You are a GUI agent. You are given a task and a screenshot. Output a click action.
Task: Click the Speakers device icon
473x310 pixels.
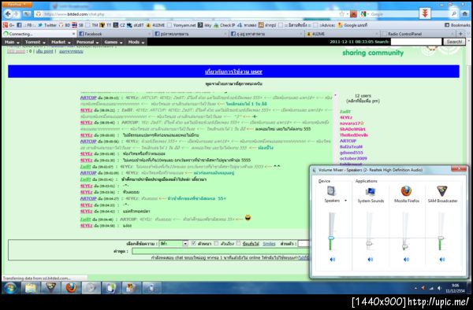tap(331, 191)
